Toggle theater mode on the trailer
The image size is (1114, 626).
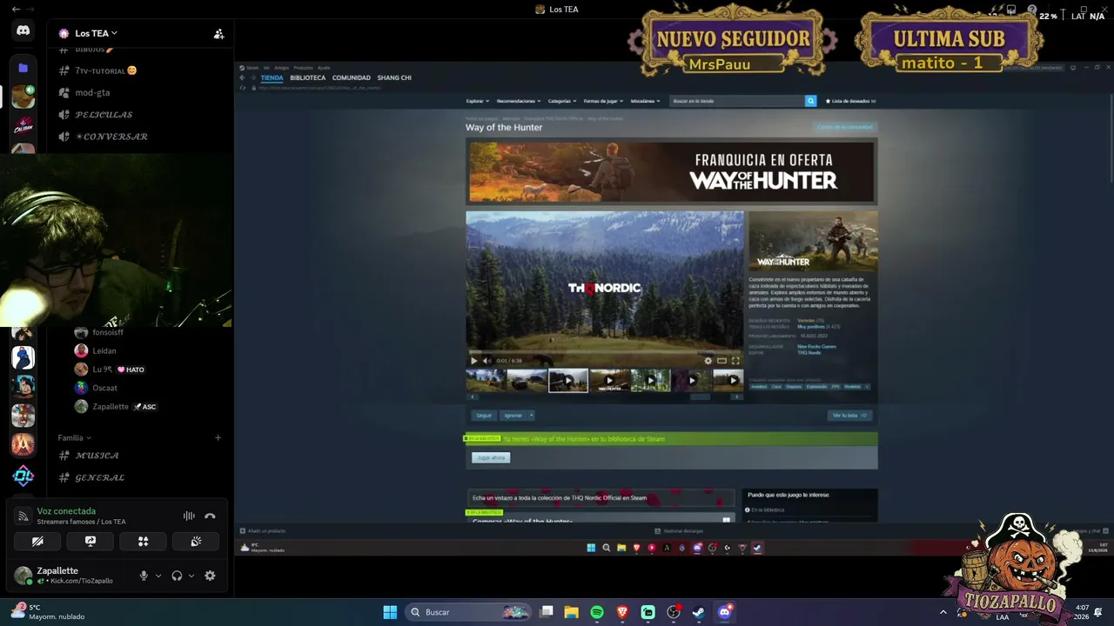tap(721, 361)
